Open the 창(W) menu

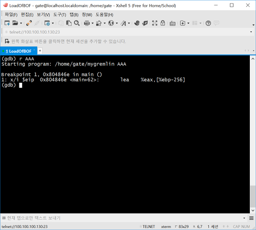point(87,15)
